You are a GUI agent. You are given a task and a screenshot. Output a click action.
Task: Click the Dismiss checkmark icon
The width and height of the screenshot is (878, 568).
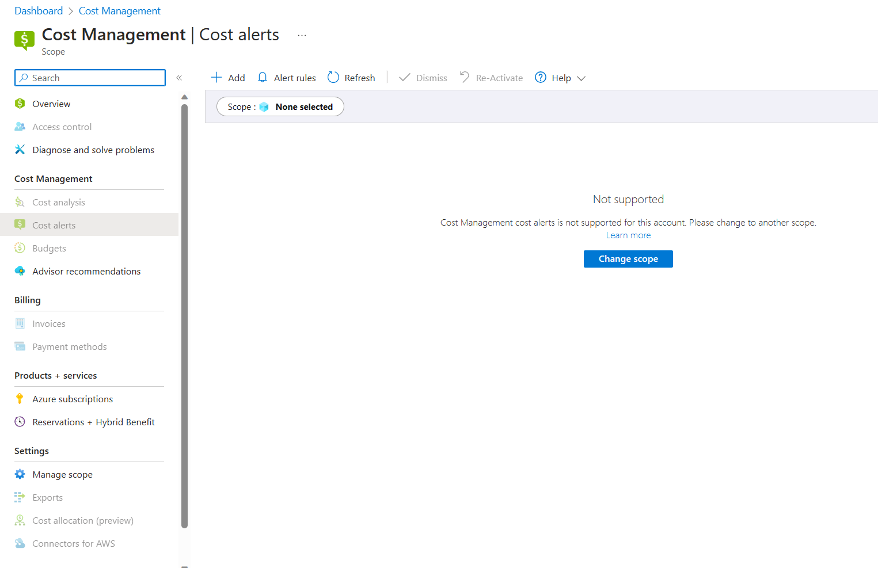405,78
